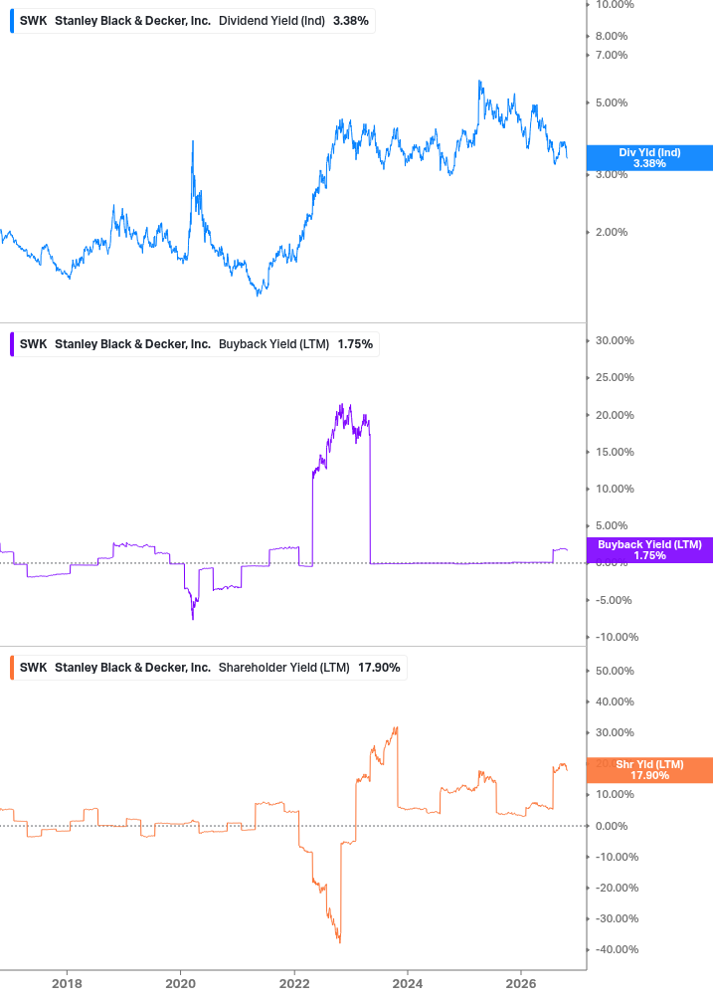
Task: Click the 2020 label on the time axis
Action: point(180,983)
